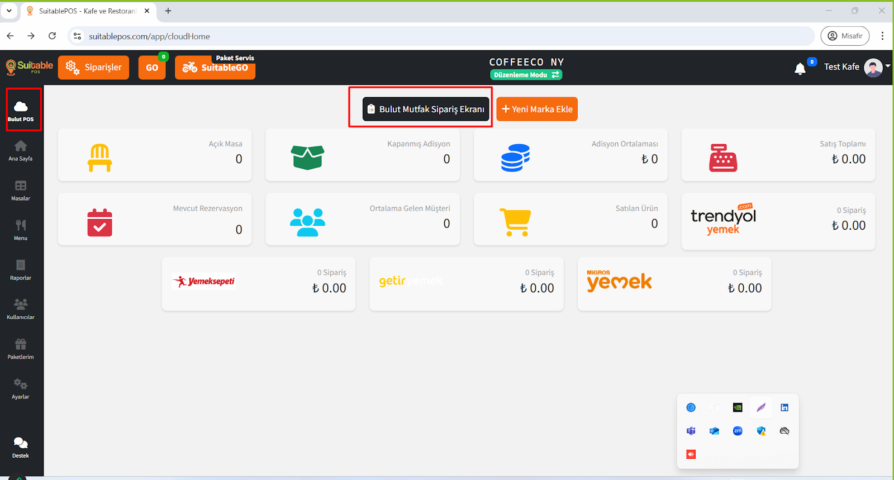Open the browser tab search dropdown
Image resolution: width=894 pixels, height=480 pixels.
click(x=9, y=11)
